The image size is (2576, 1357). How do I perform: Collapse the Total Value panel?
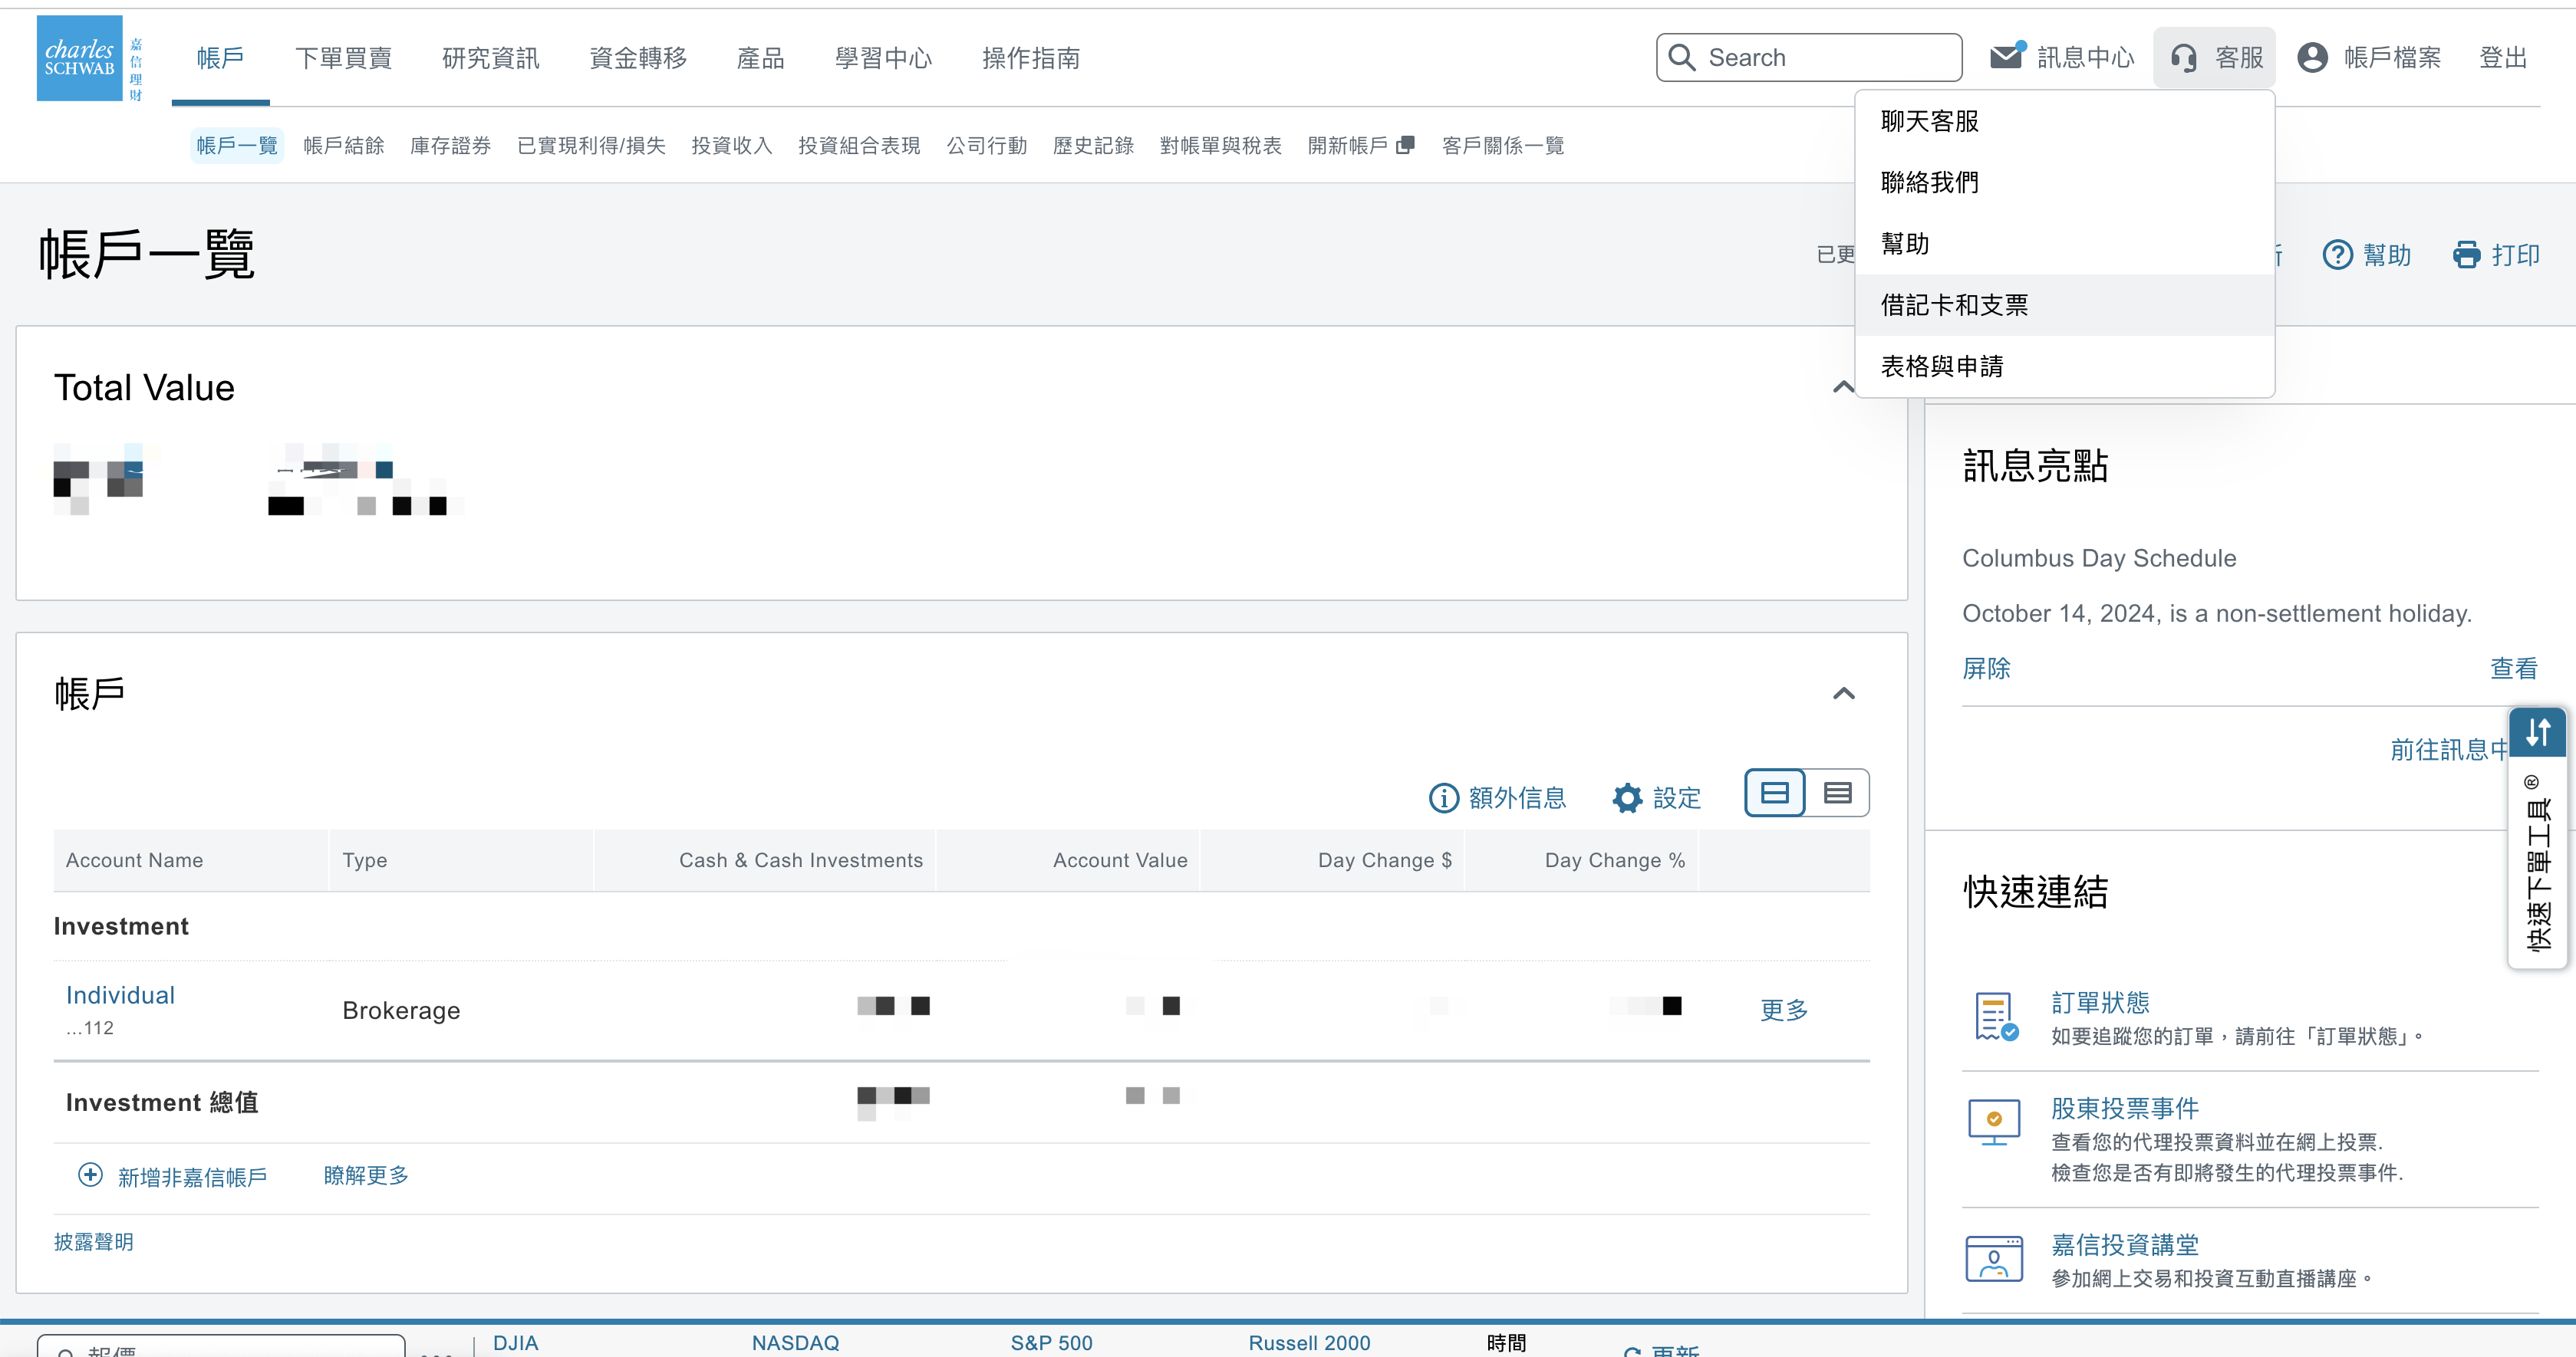(1843, 388)
